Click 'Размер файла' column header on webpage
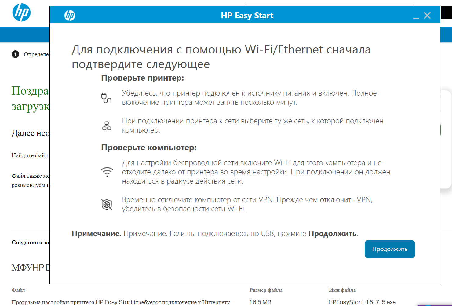452x306 pixels. 266,290
